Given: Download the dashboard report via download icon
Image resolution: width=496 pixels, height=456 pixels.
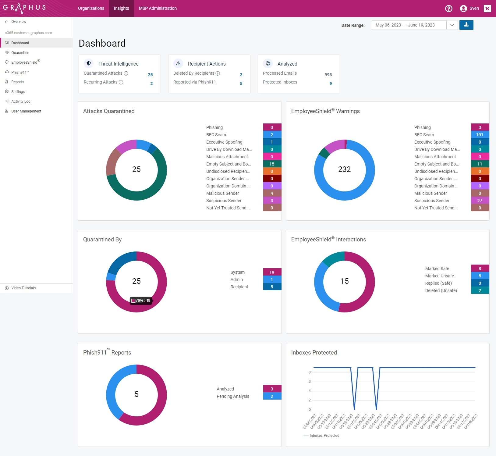Looking at the screenshot, I should click(466, 25).
